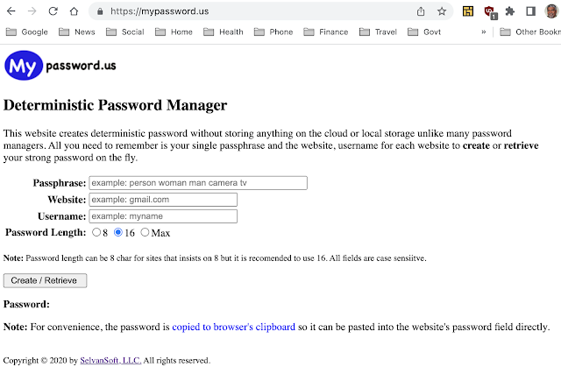The width and height of the screenshot is (561, 374).
Task: Focus the Passphrase input field
Action: (x=198, y=183)
